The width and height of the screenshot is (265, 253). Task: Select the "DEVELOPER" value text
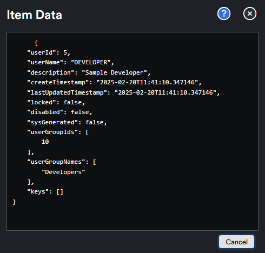[x=90, y=62]
